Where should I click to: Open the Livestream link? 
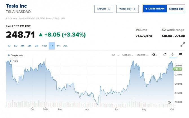pos(155,9)
